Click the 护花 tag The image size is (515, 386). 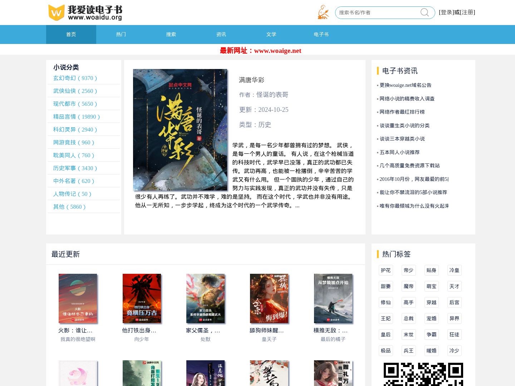coord(386,270)
